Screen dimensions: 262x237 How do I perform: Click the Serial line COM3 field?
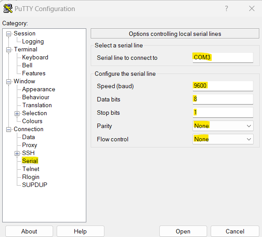coord(223,58)
